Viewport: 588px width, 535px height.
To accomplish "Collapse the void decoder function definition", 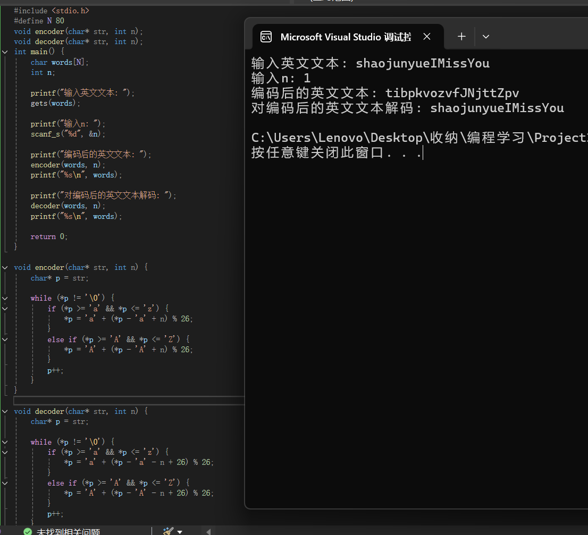I will pos(5,411).
